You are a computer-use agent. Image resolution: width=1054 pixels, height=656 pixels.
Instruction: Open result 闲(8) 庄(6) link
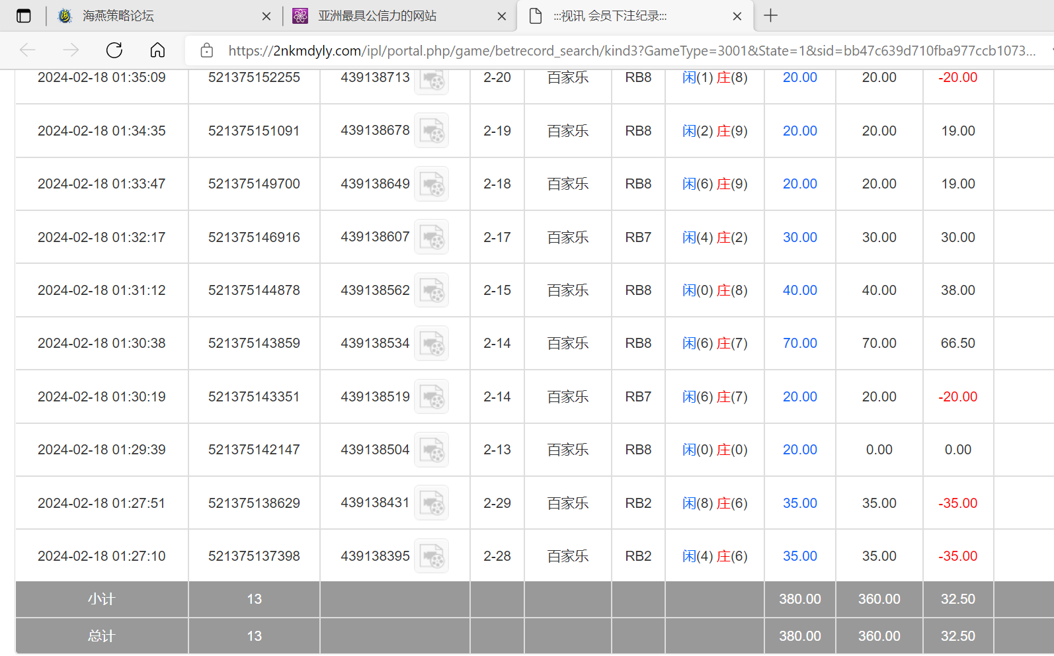pos(715,503)
